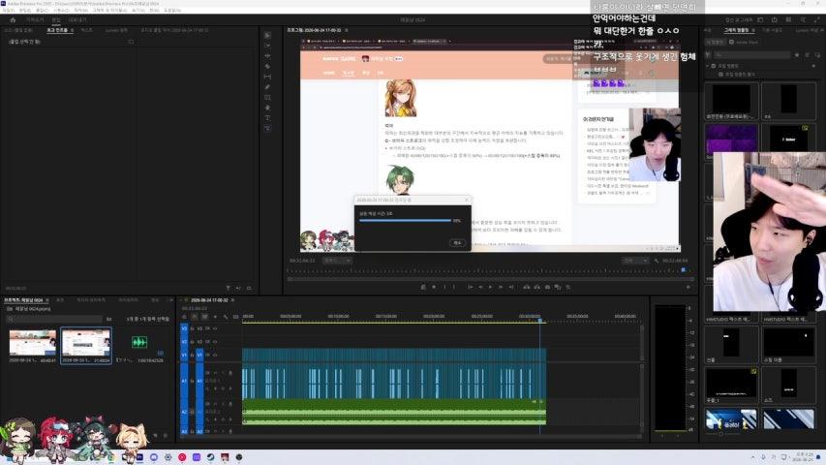Open the 그래픽 템플릿 panel menu
The height and width of the screenshot is (465, 826).
point(753,31)
